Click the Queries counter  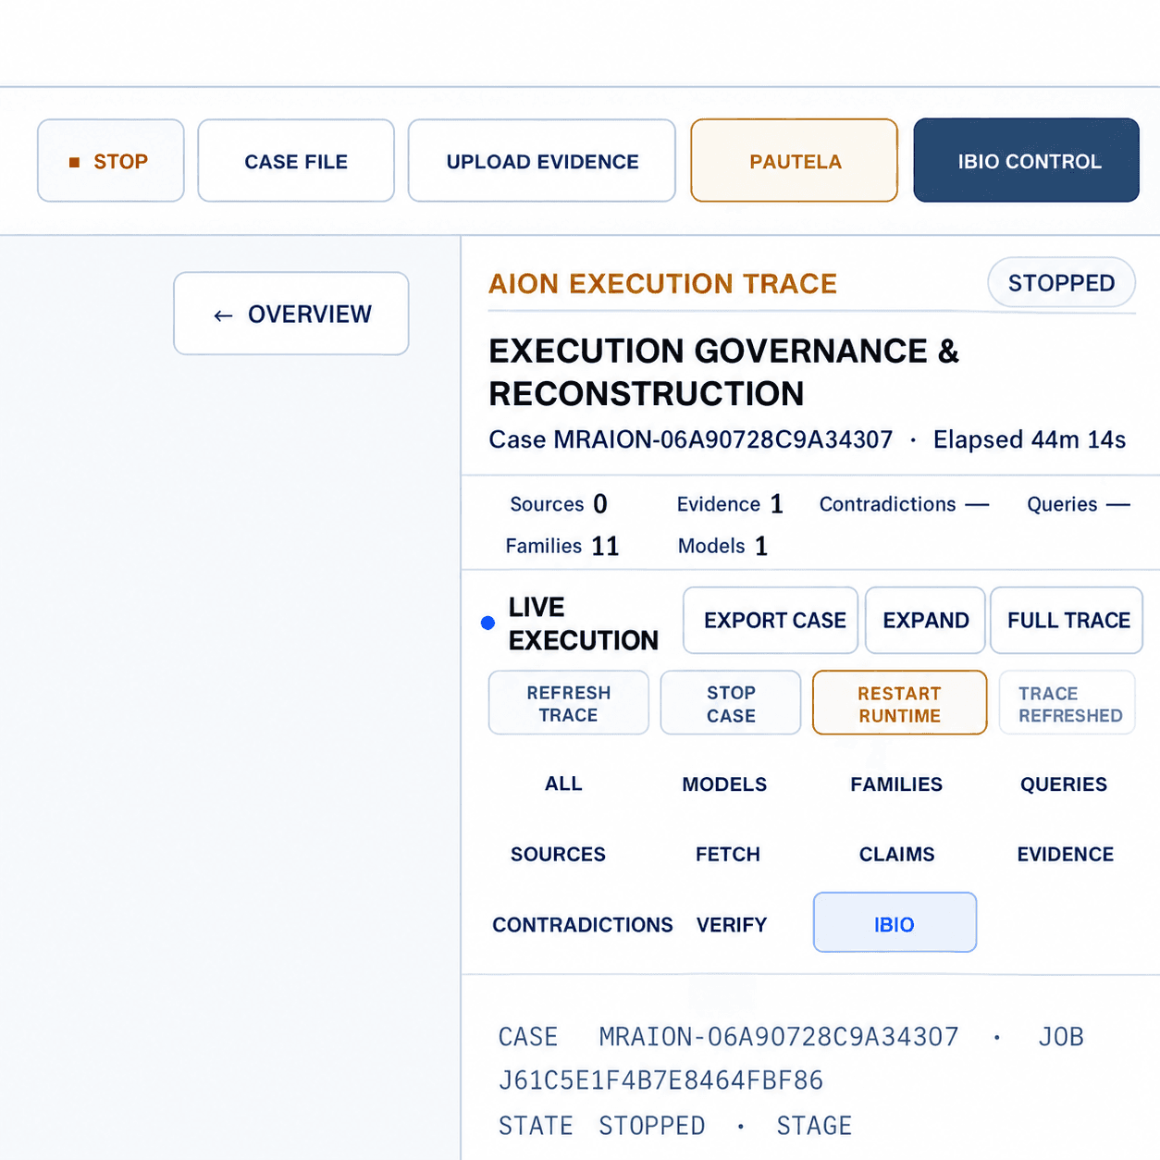1079,504
